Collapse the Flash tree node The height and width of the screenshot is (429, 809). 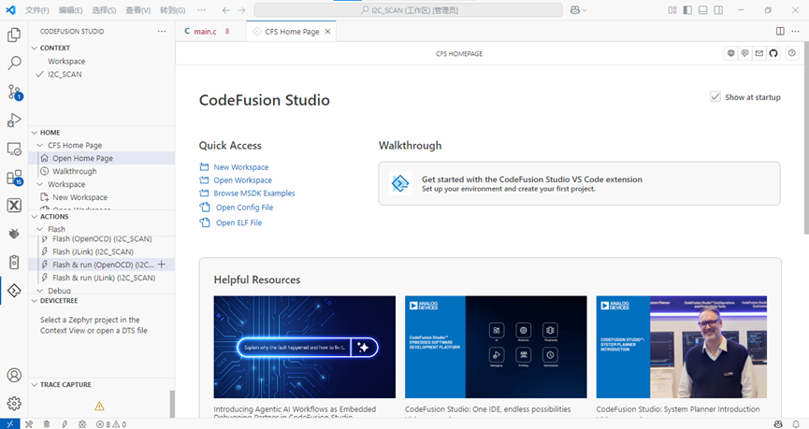point(39,229)
